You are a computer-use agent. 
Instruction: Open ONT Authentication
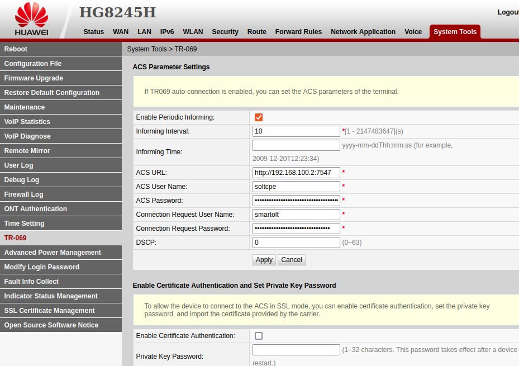[x=61, y=209]
